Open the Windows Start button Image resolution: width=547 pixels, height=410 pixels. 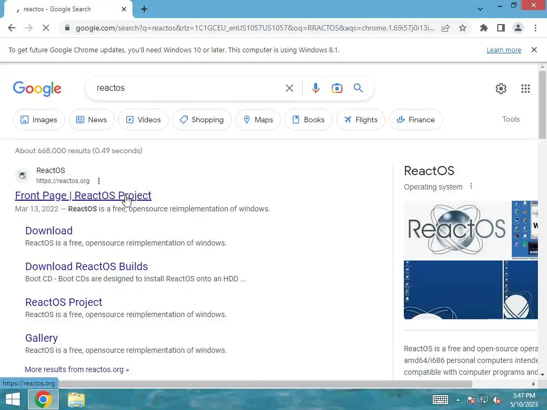point(13,399)
